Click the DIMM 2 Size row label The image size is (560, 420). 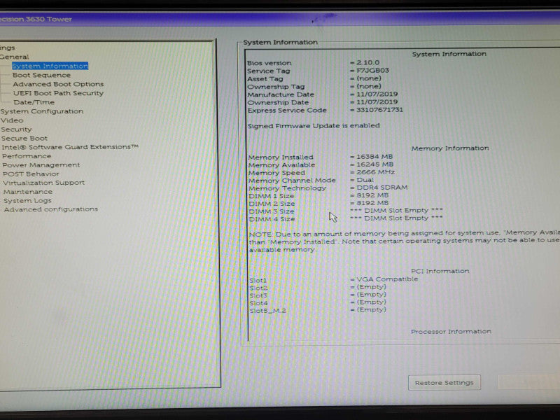pos(272,204)
